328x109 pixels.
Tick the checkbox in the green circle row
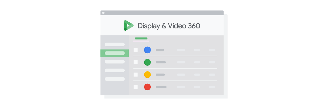(x=136, y=62)
